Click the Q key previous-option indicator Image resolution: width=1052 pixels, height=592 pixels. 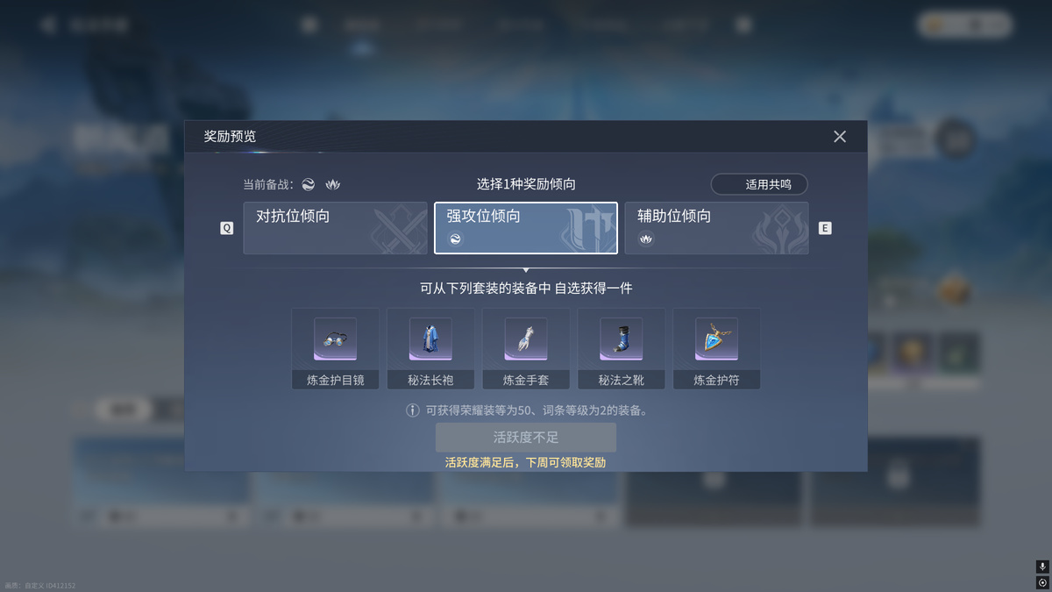(227, 228)
